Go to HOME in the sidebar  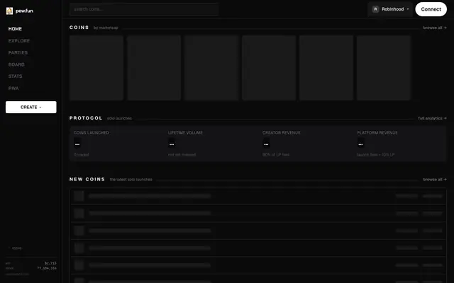15,29
